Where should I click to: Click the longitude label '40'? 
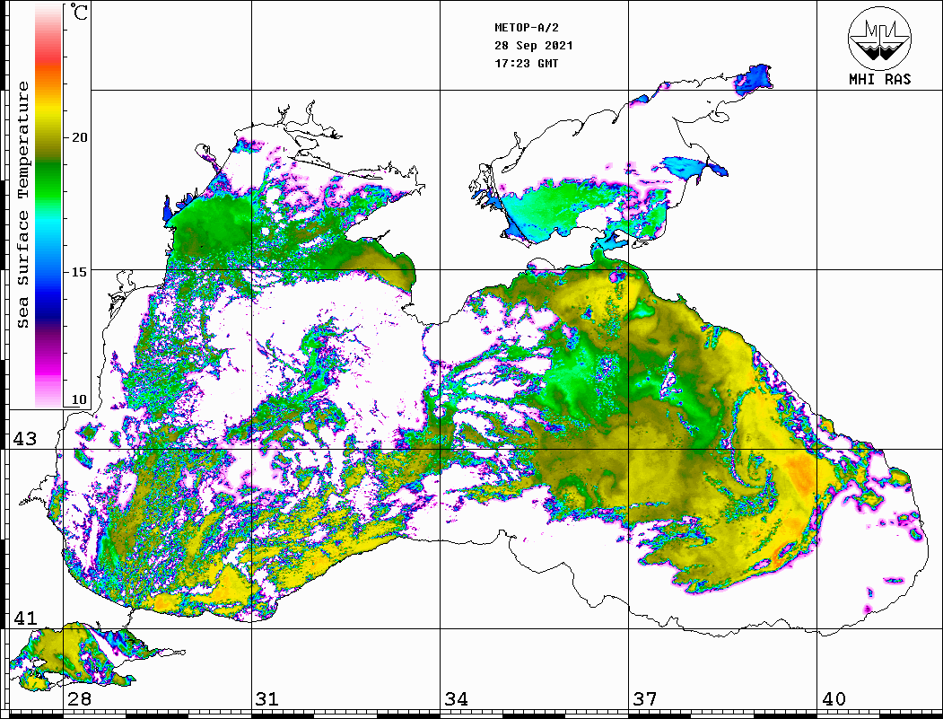[834, 698]
